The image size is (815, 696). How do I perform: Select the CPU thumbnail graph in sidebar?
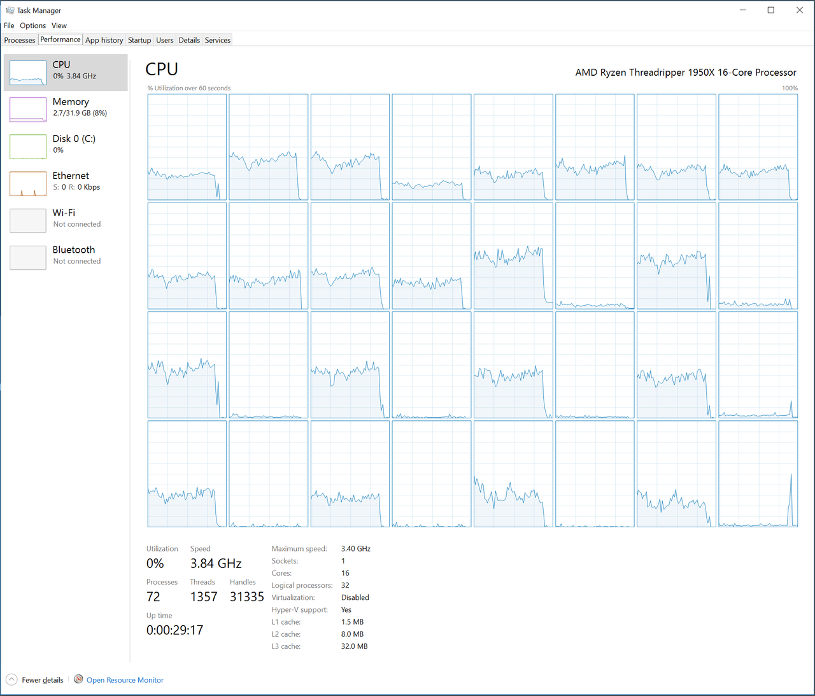click(28, 73)
